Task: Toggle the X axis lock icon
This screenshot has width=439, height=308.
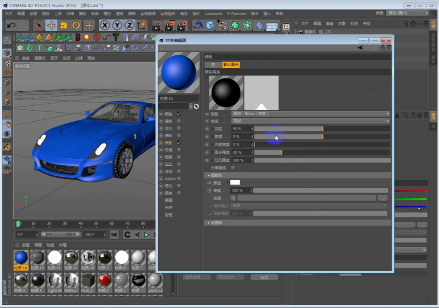Action: (x=105, y=25)
